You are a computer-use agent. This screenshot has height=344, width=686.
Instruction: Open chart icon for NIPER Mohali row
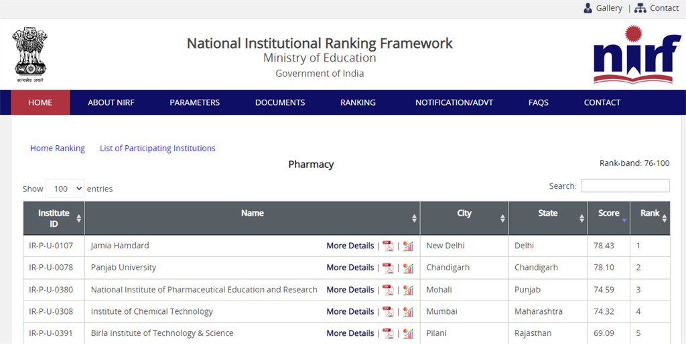tap(408, 290)
